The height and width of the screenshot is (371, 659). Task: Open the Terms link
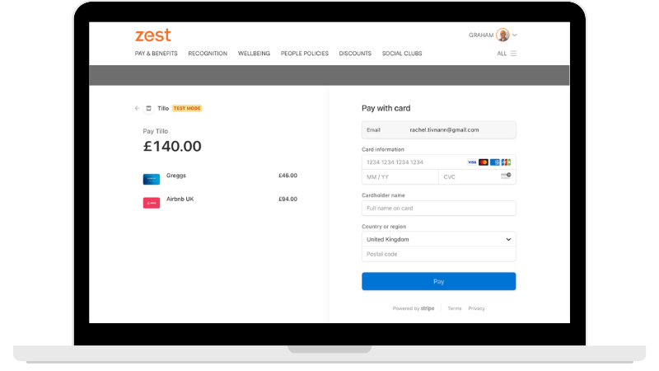455,308
